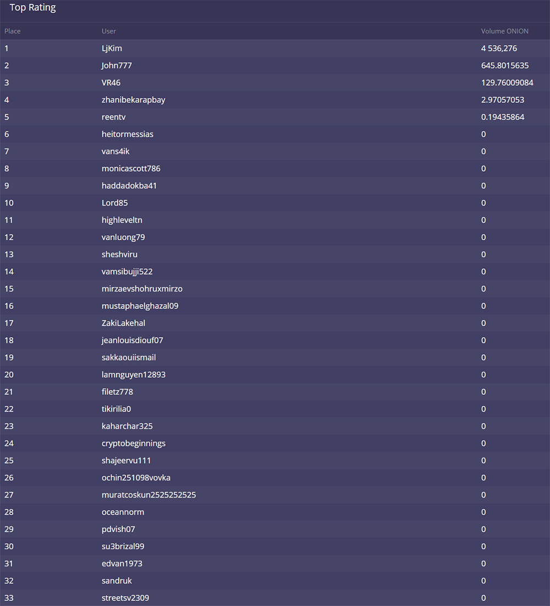Click on pdvish07
The height and width of the screenshot is (606, 550).
118,529
